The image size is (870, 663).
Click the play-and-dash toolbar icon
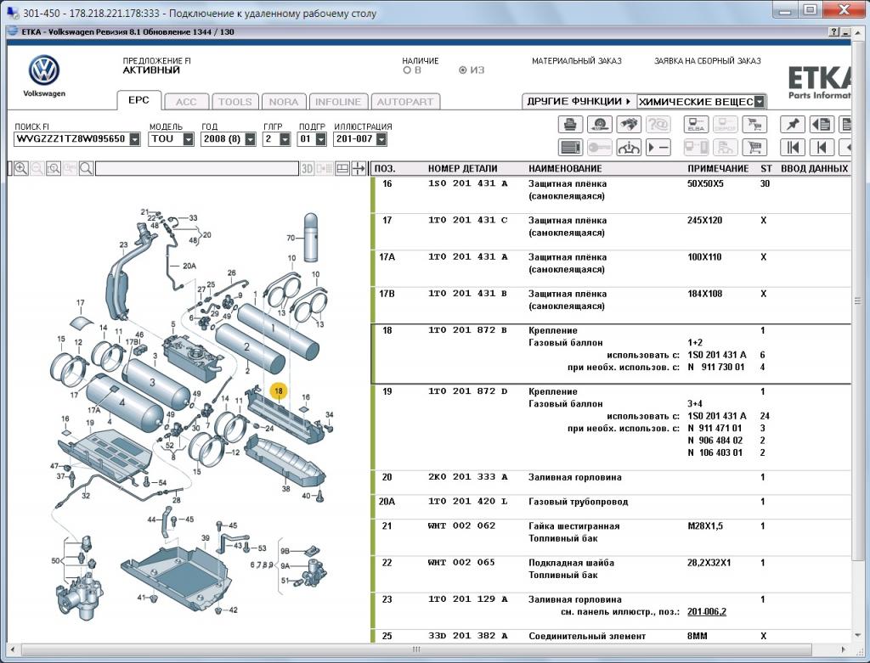click(x=658, y=148)
